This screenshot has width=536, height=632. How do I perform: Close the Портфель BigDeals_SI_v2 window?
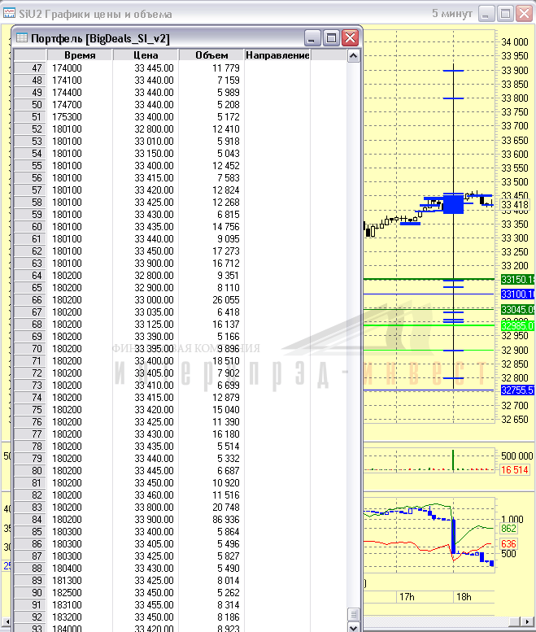point(350,38)
